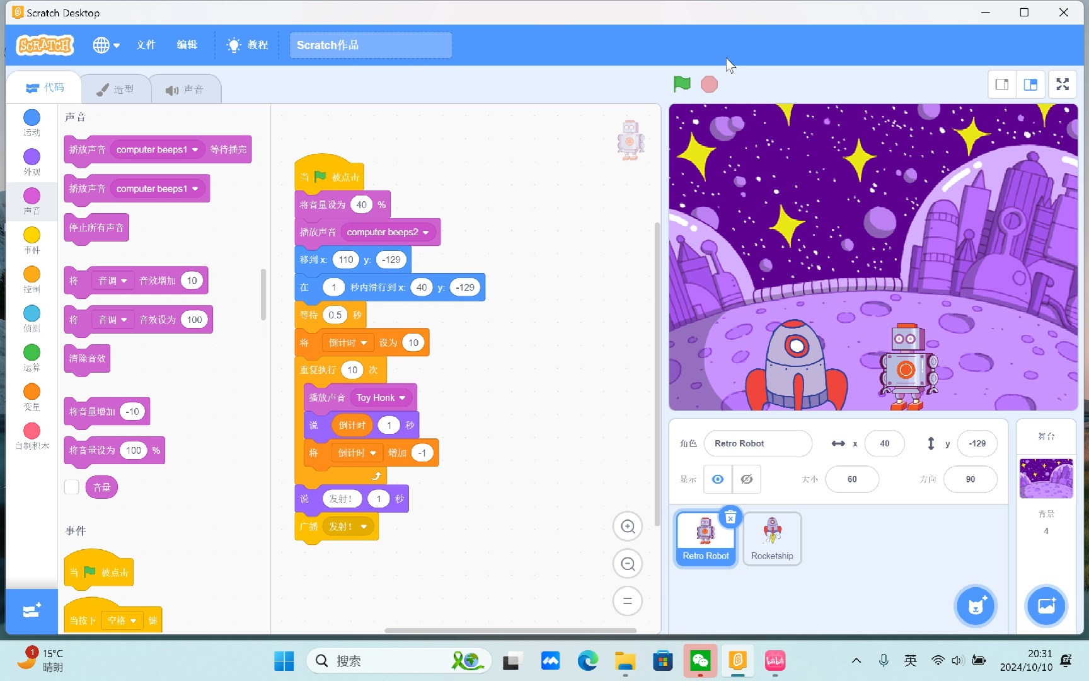Screen dimensions: 1089x681
Task: Delete the Retro Robot sprite with trash icon
Action: click(x=730, y=518)
